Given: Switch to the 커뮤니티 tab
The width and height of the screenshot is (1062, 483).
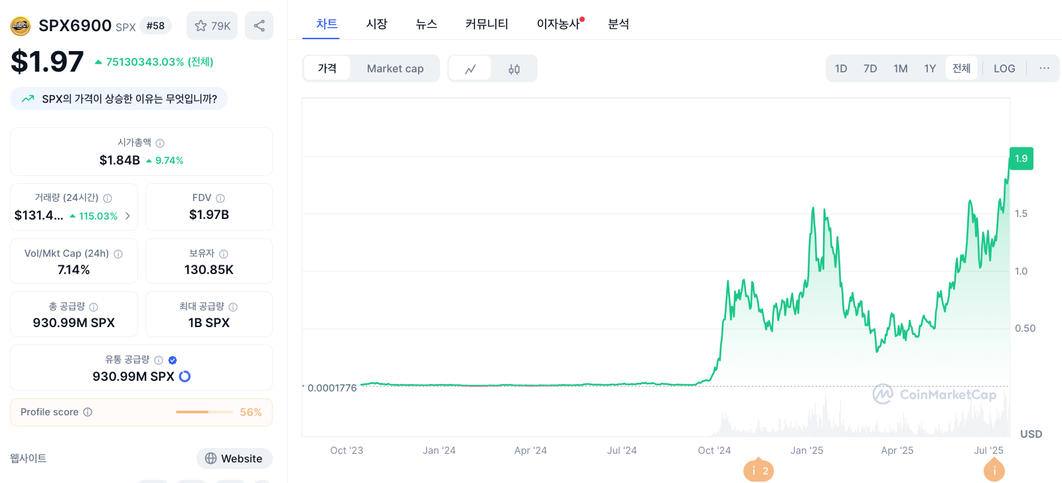Looking at the screenshot, I should 487,24.
